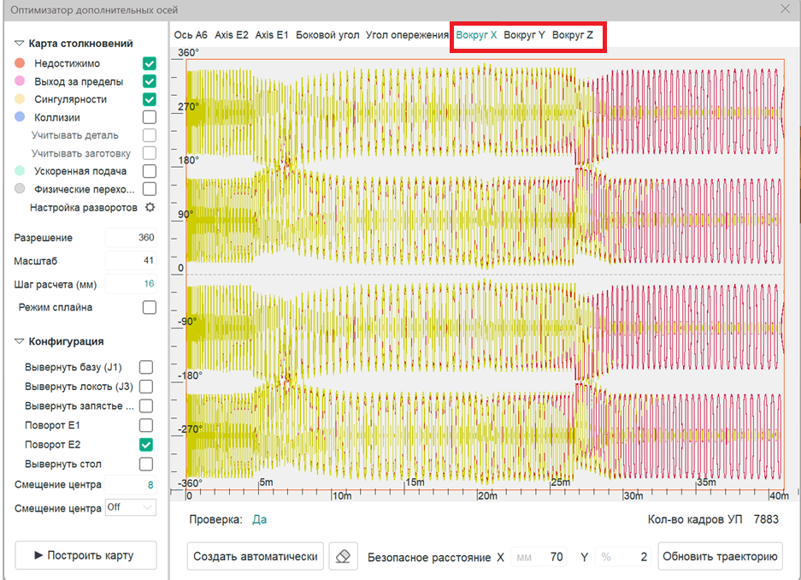The height and width of the screenshot is (580, 801).
Task: Collapse the Карта столкновений section
Action: 20,44
